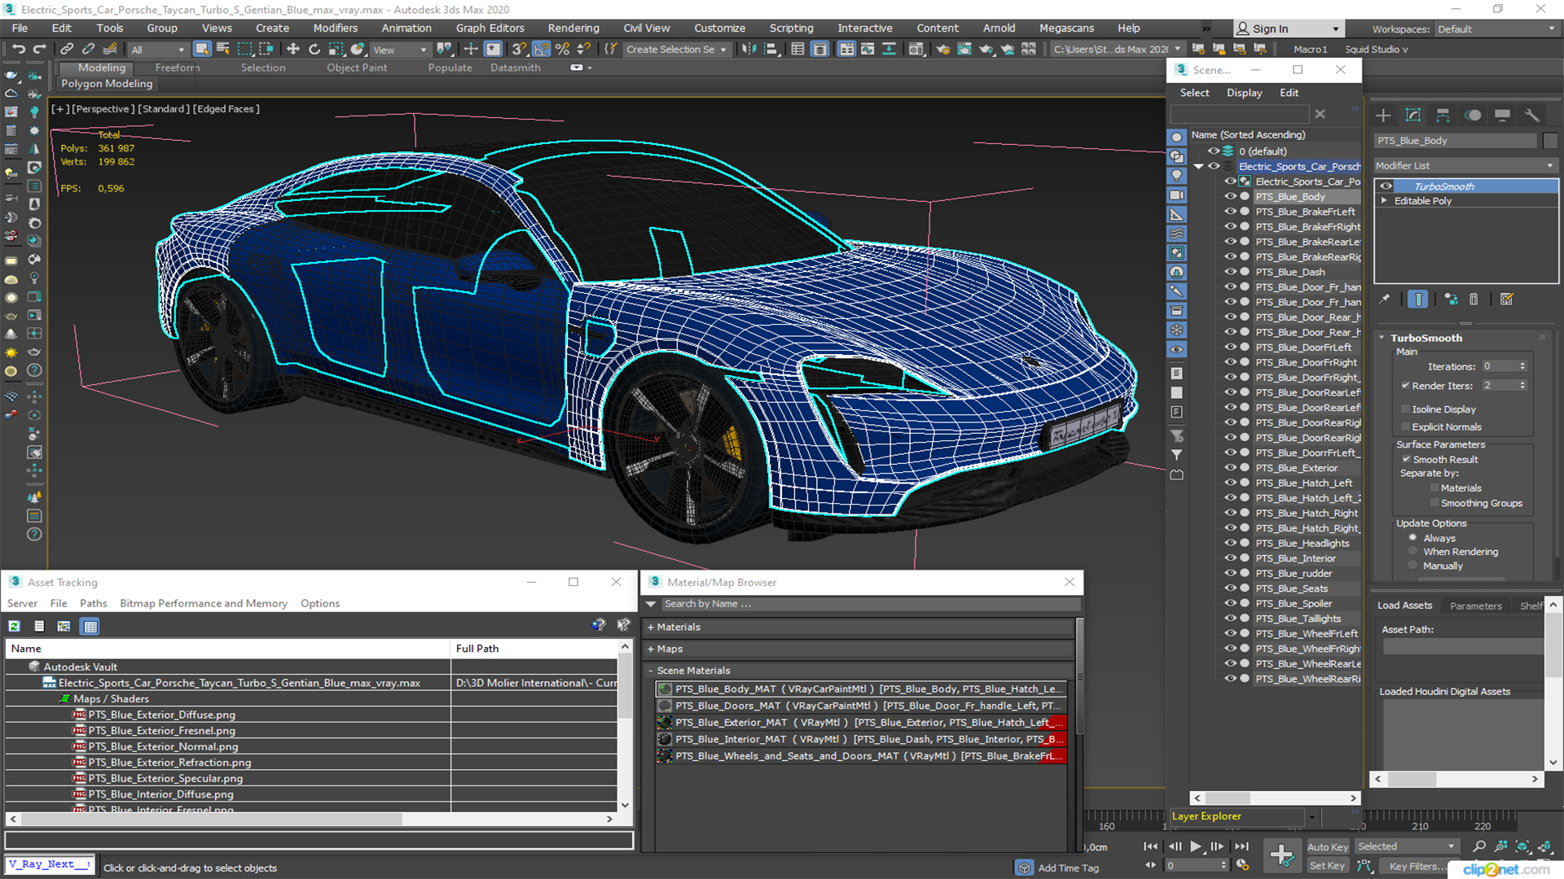Viewport: 1564px width, 879px height.
Task: Open the Rendering menu
Action: [573, 28]
